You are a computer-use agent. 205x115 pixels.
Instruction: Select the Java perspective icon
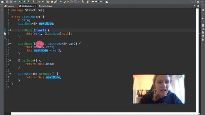click(x=202, y=2)
